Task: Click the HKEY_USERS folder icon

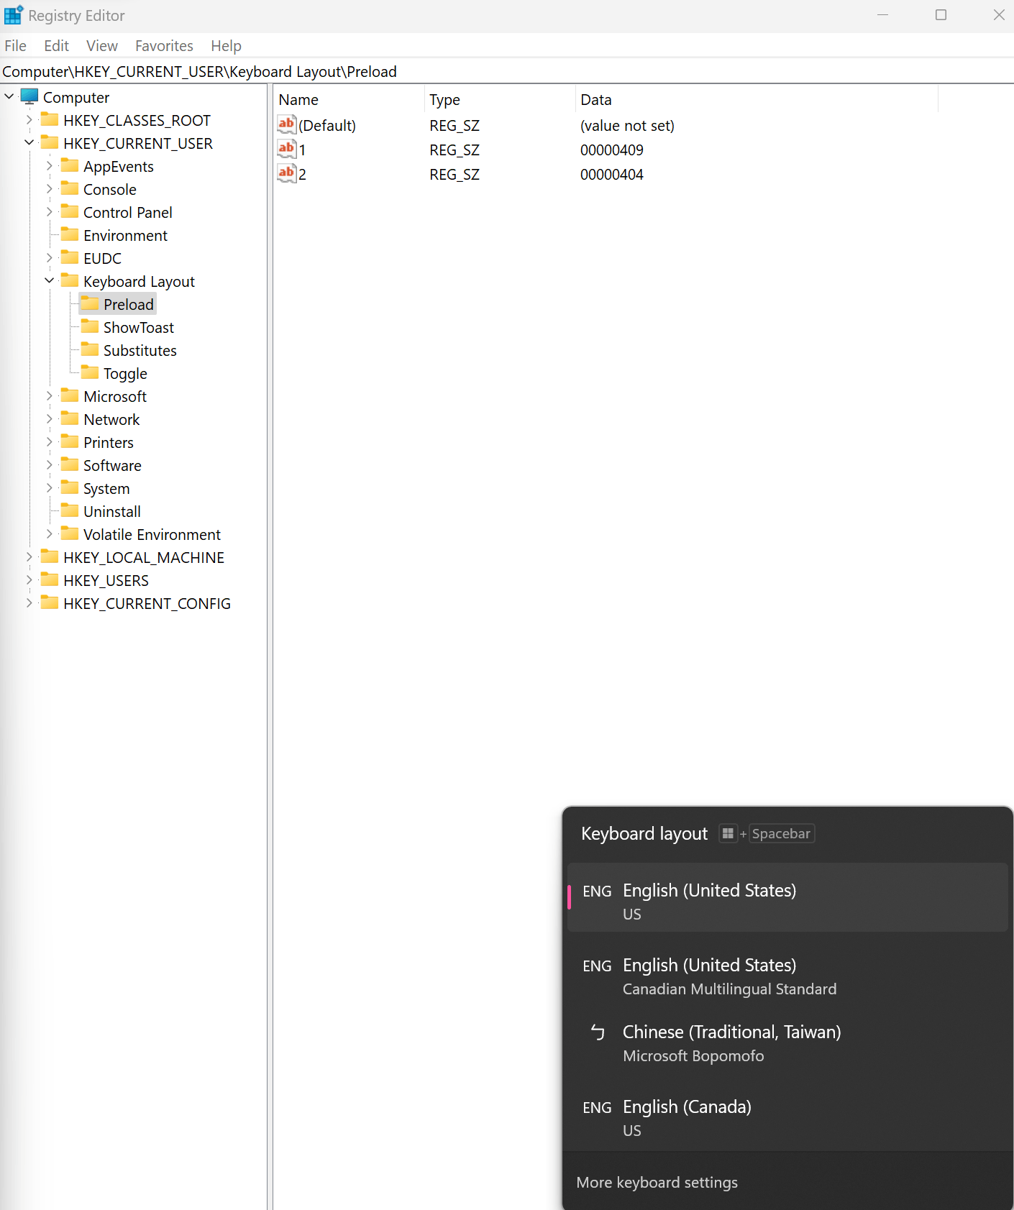Action: point(50,579)
